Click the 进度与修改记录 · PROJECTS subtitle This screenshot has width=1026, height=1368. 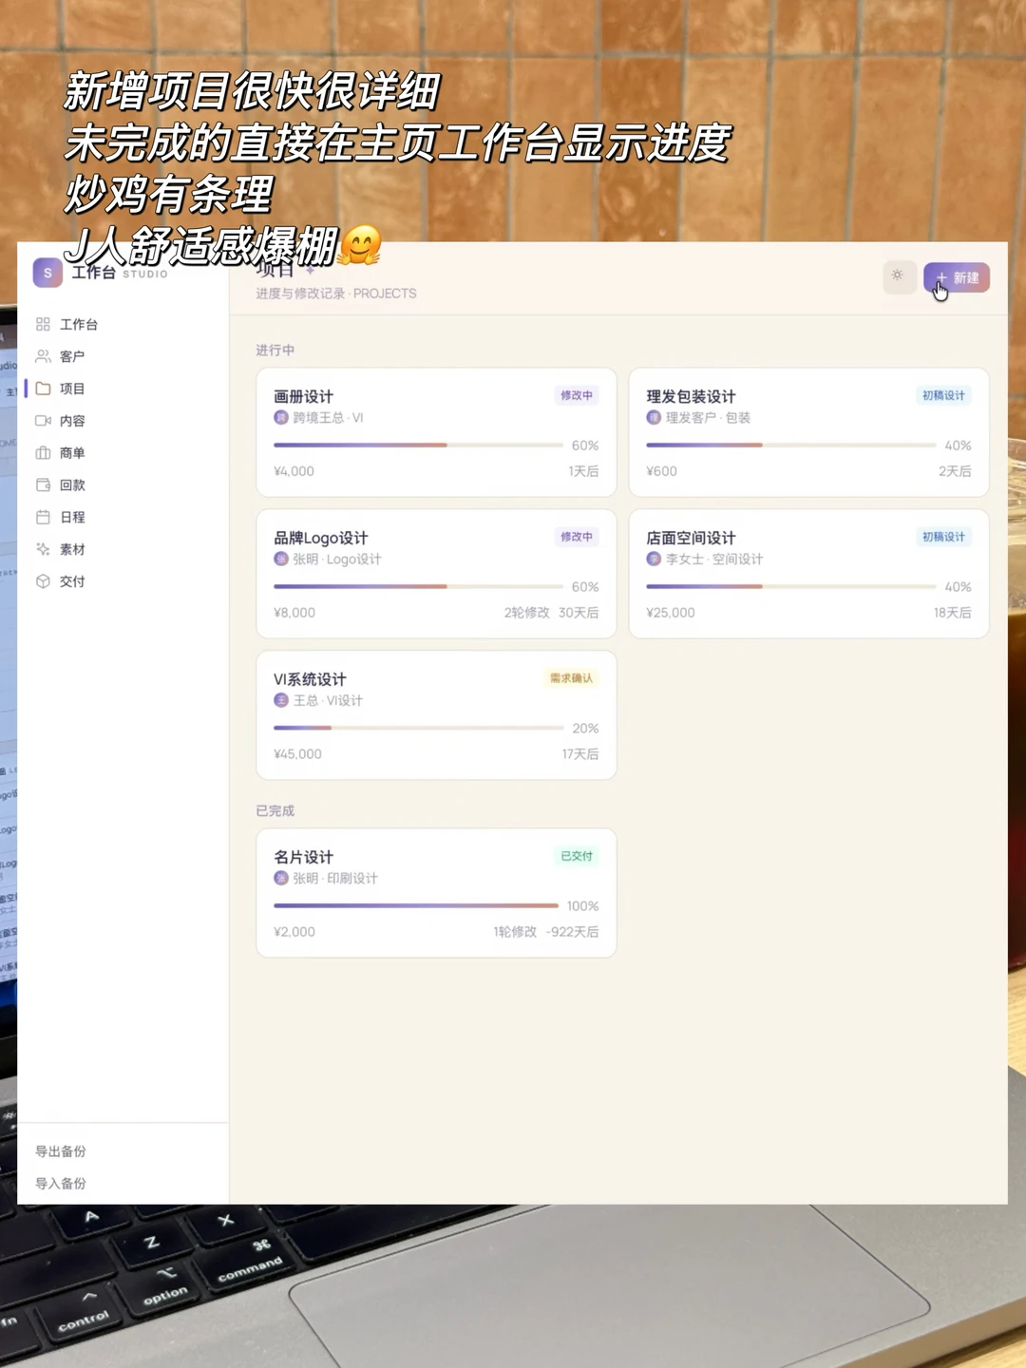336,294
